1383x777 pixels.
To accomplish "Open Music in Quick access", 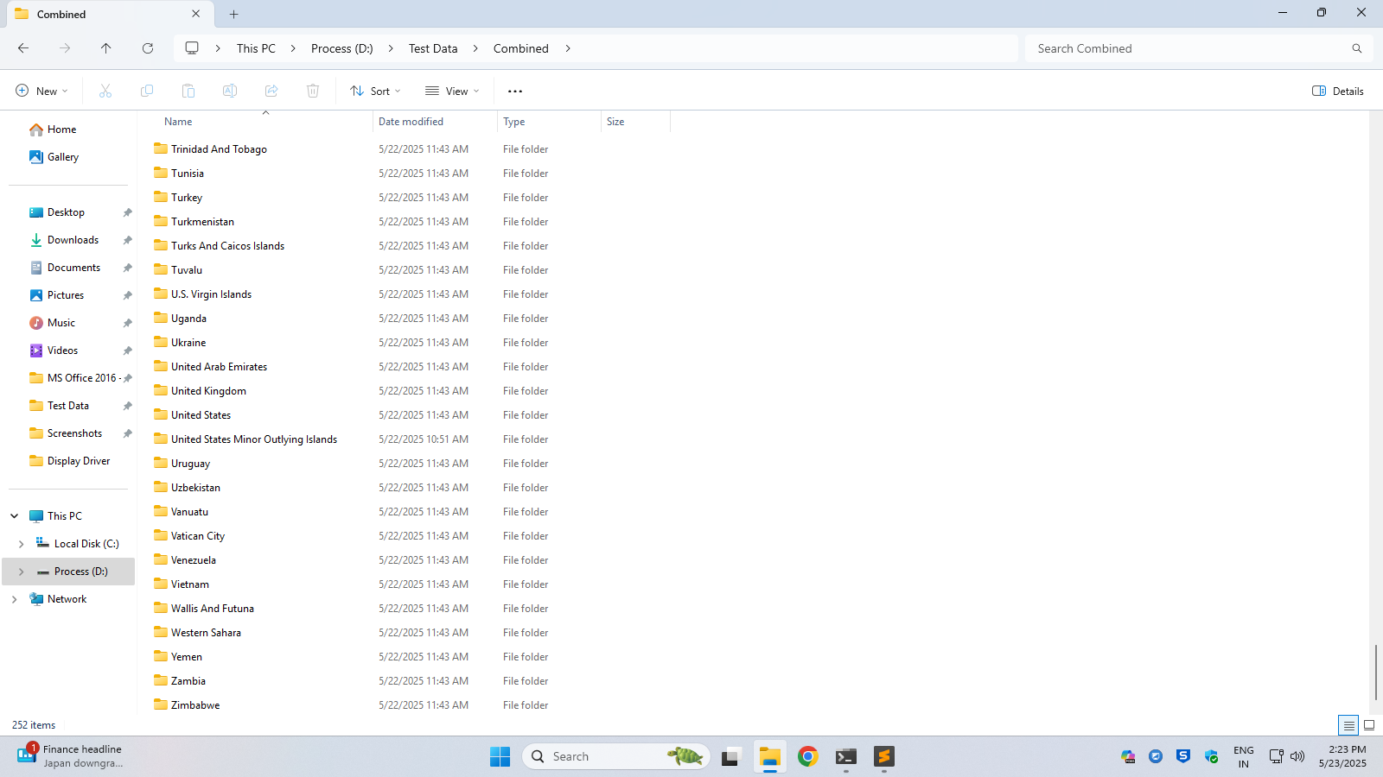I will click(x=61, y=323).
